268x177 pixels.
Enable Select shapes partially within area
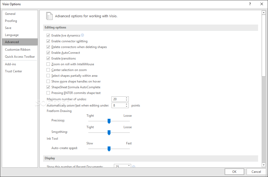(x=48, y=76)
